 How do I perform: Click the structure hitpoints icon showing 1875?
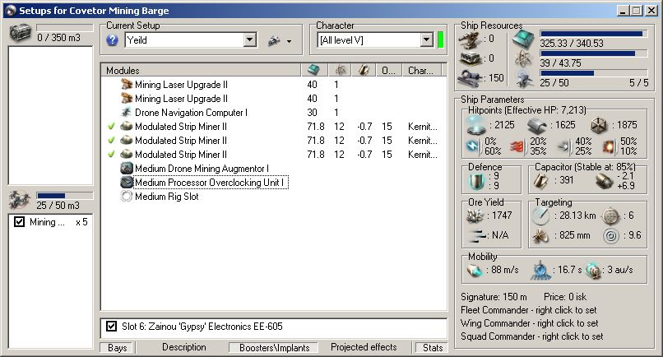[x=599, y=125]
